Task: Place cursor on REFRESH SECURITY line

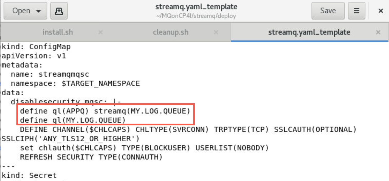Action: coord(91,157)
